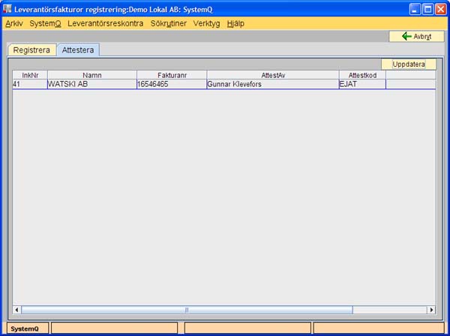The height and width of the screenshot is (336, 450).
Task: Click the Fakturanr column header
Action: click(x=172, y=75)
